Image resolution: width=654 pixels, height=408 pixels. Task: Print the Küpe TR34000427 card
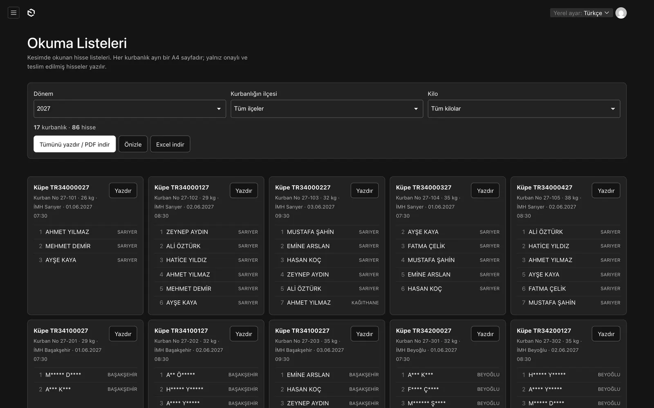pyautogui.click(x=606, y=191)
